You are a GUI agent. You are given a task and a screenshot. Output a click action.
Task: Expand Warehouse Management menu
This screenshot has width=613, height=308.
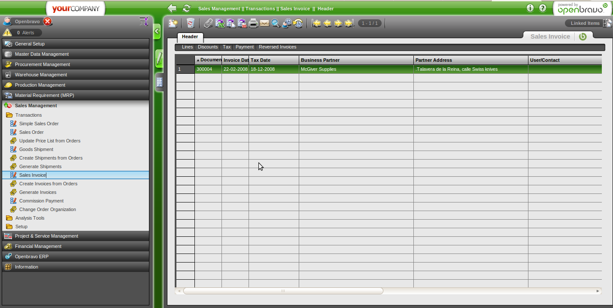pyautogui.click(x=76, y=75)
